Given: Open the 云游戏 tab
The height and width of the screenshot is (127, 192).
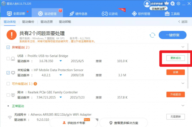Looking at the screenshot, I should point(110,14).
